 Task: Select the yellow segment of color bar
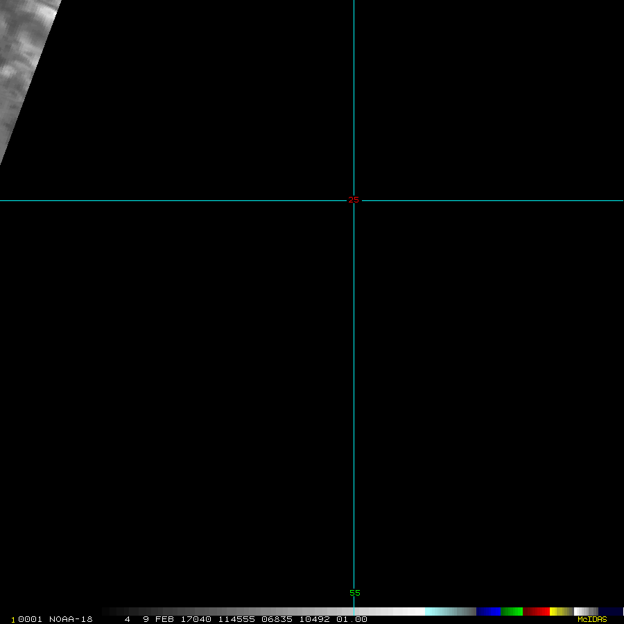(x=560, y=612)
